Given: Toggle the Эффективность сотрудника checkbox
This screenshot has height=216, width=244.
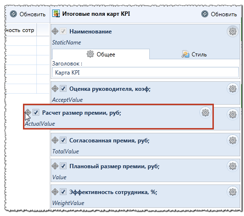Looking at the screenshot, I should point(63,192).
